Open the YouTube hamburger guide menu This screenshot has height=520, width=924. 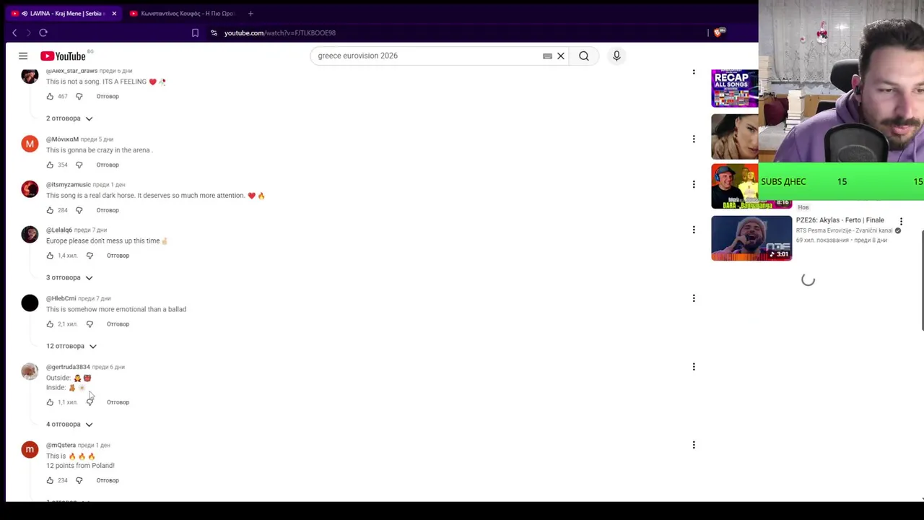[23, 56]
